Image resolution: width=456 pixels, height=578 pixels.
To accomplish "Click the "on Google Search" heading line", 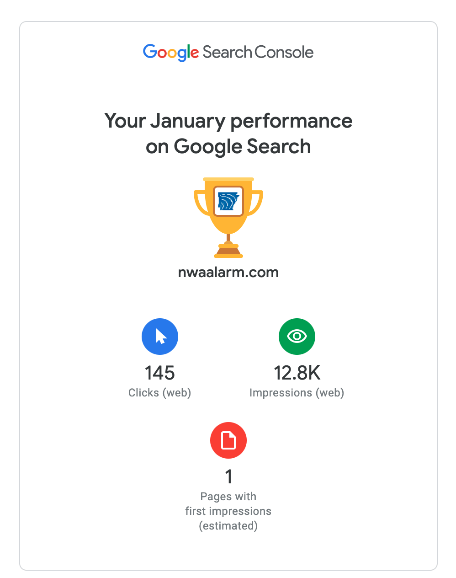I will click(x=228, y=147).
